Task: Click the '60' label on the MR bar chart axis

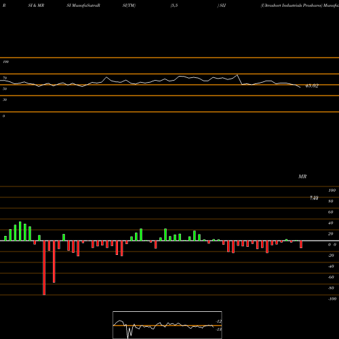Action: point(331,212)
